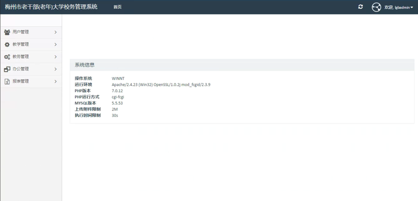Click the 梅州市老干部大学校务管理系统 title
Viewport: 418px width, 201px height.
pos(51,7)
